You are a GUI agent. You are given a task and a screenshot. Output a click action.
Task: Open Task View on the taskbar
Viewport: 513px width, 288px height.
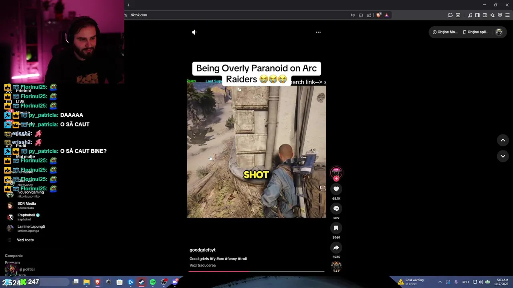[76, 282]
